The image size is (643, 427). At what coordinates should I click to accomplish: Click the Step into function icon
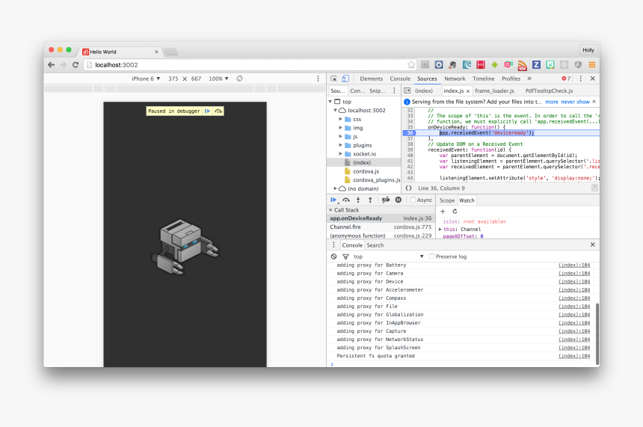358,200
